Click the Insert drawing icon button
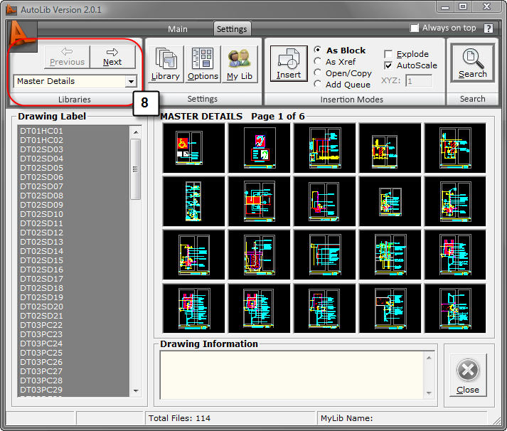Viewport: 507px width, 431px height. (289, 63)
